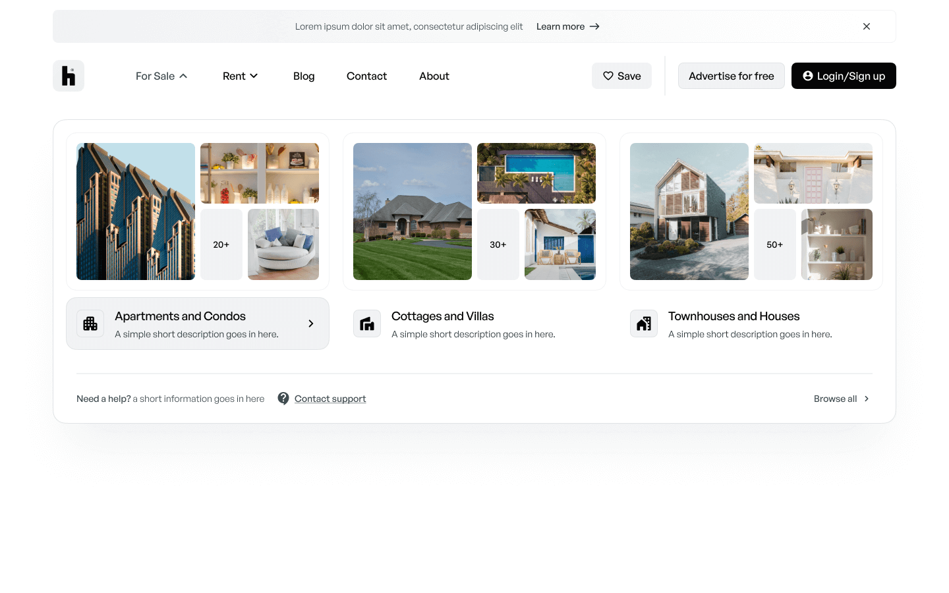Click the 30+ photos counter for Cottages and Villas
949x593 pixels.
pyautogui.click(x=498, y=244)
